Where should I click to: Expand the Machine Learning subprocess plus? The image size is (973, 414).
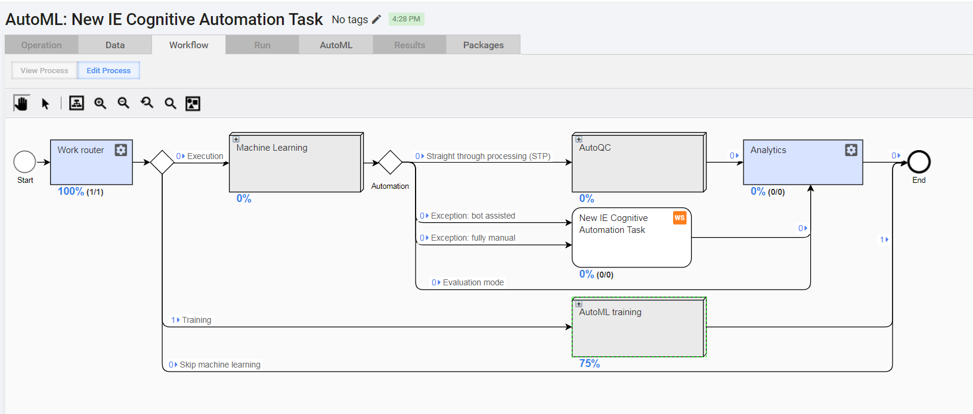tap(236, 139)
